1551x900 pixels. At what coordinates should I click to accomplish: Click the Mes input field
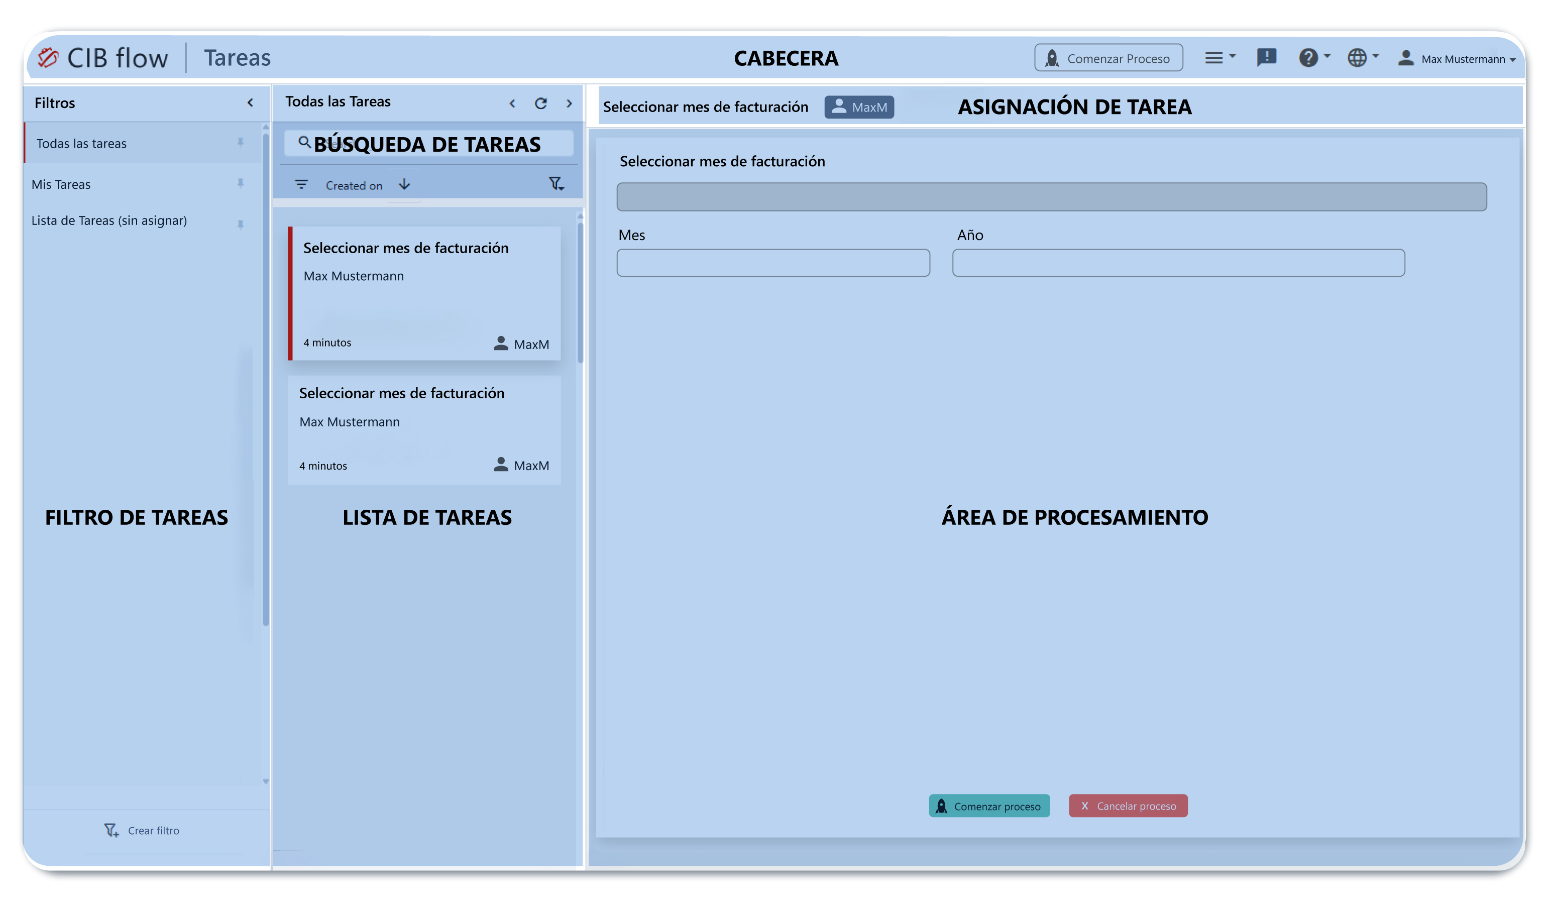click(x=772, y=263)
